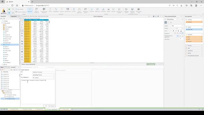204x115 pixels.
Task: Open the Тип dropdown in create parameter form
Action: (x=43, y=75)
